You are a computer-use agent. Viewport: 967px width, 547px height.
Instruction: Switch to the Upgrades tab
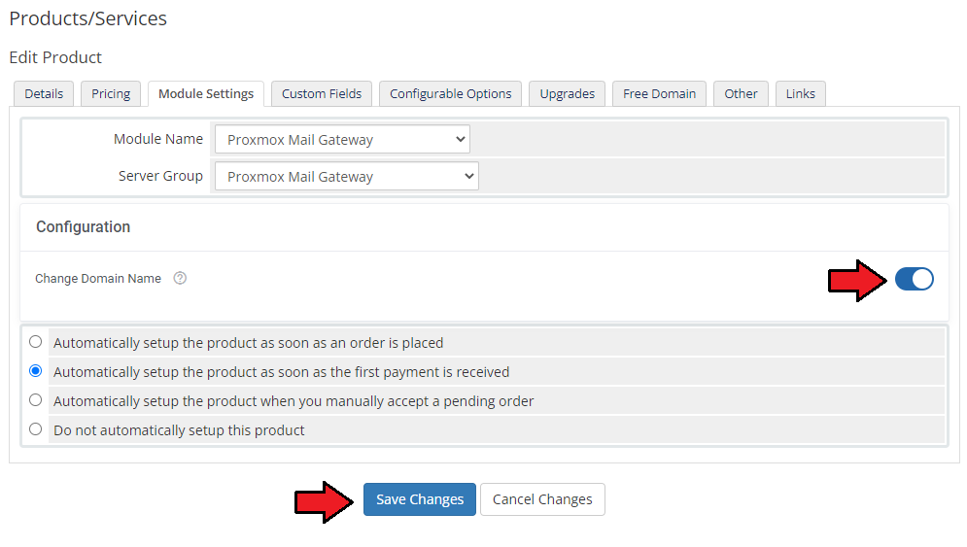tap(568, 93)
